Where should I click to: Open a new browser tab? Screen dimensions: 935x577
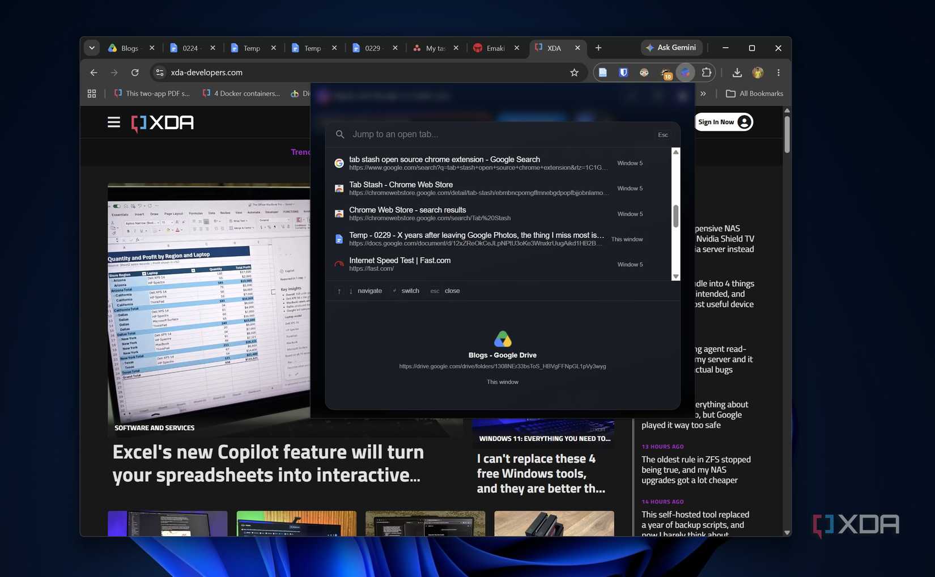pyautogui.click(x=598, y=48)
